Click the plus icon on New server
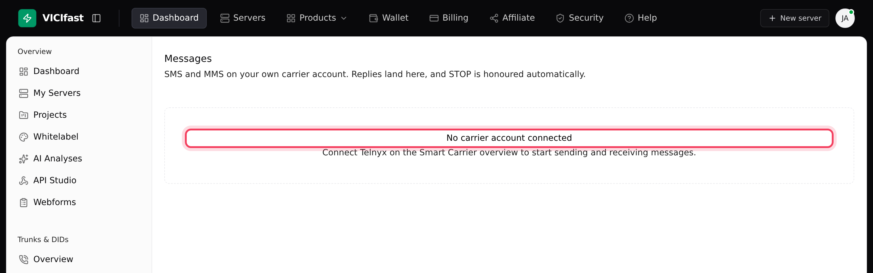The height and width of the screenshot is (273, 873). coord(772,18)
